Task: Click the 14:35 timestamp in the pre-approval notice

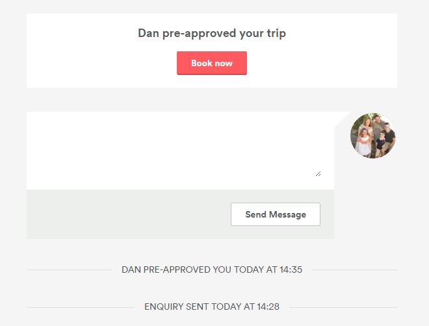Action: pyautogui.click(x=291, y=270)
